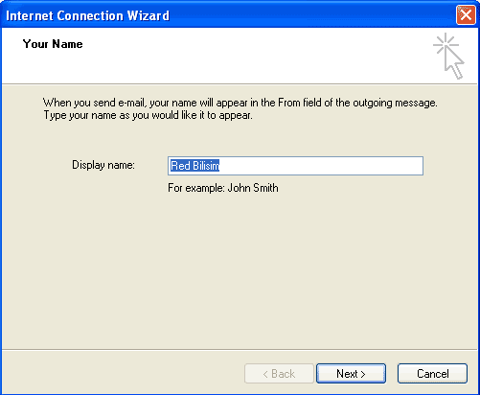Click the highlighted Red Bilisim text
The width and height of the screenshot is (480, 395).
pos(194,166)
